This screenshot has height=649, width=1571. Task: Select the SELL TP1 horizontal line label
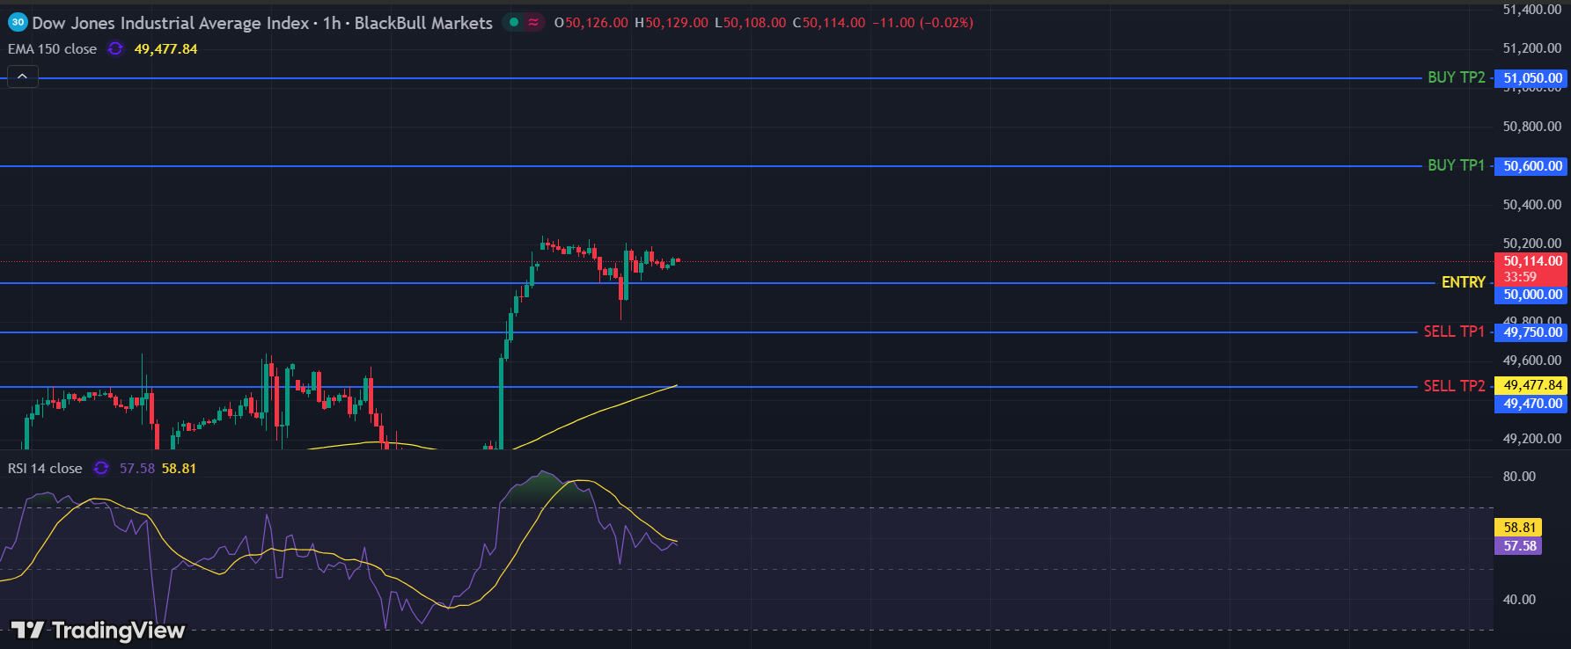(x=1454, y=332)
